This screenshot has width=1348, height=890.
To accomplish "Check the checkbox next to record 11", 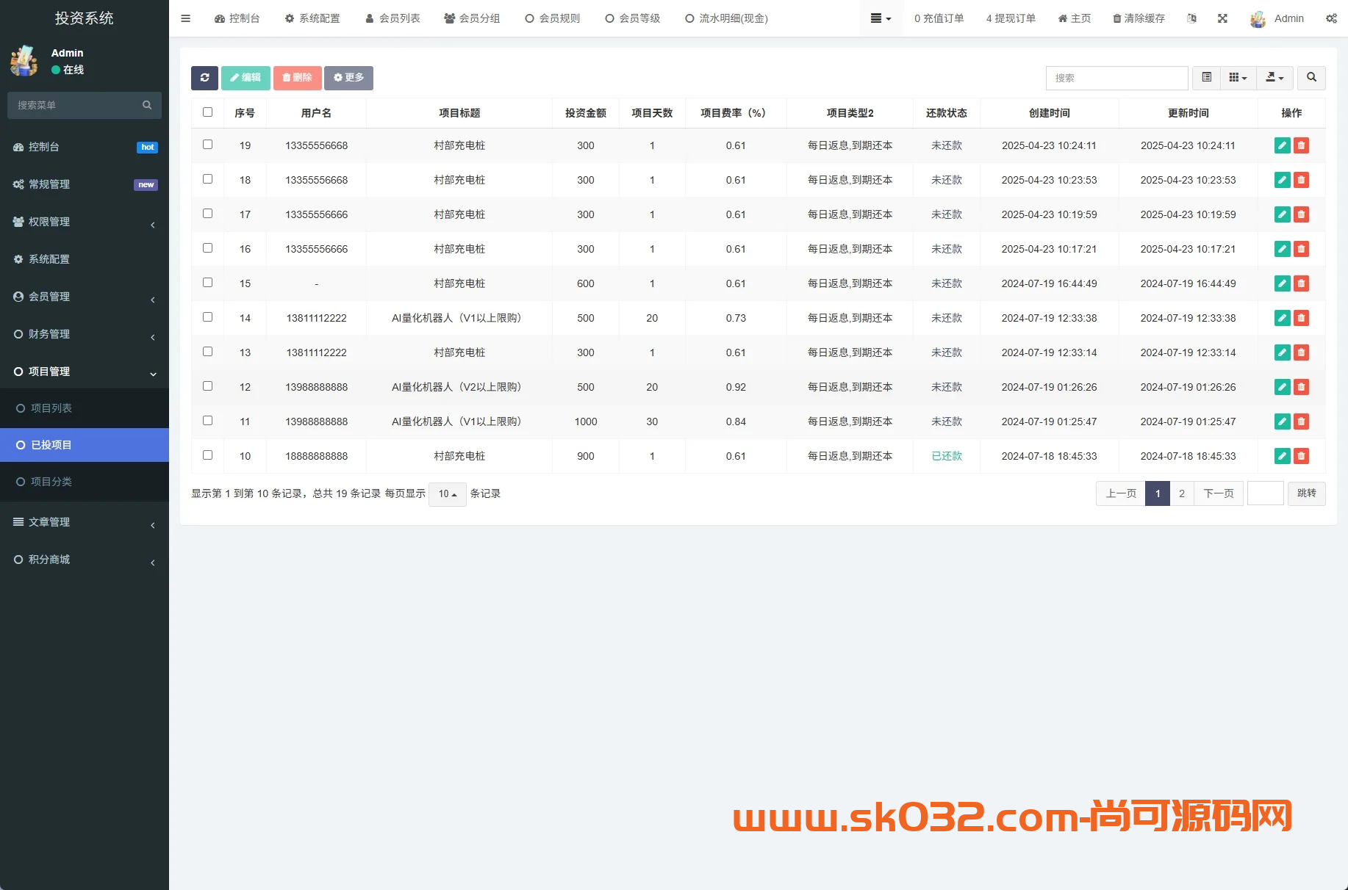I will 208,421.
